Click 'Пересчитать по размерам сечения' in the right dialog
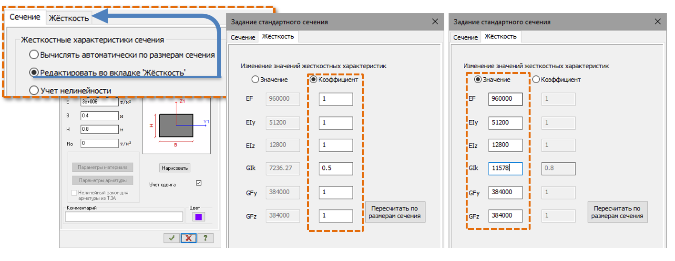Image resolution: width=675 pixels, height=261 pixels. coord(617,212)
